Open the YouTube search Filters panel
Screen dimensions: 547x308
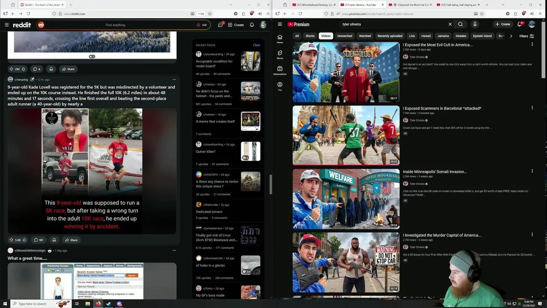526,36
